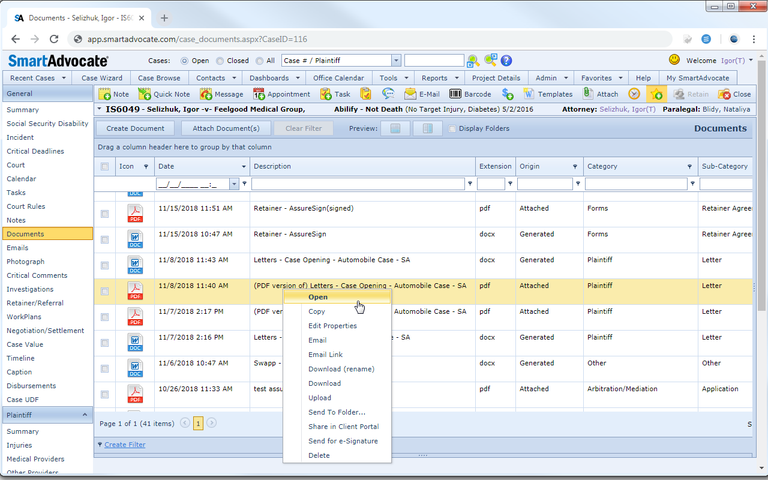Click the blue help question mark icon
768x480 pixels.
(506, 61)
